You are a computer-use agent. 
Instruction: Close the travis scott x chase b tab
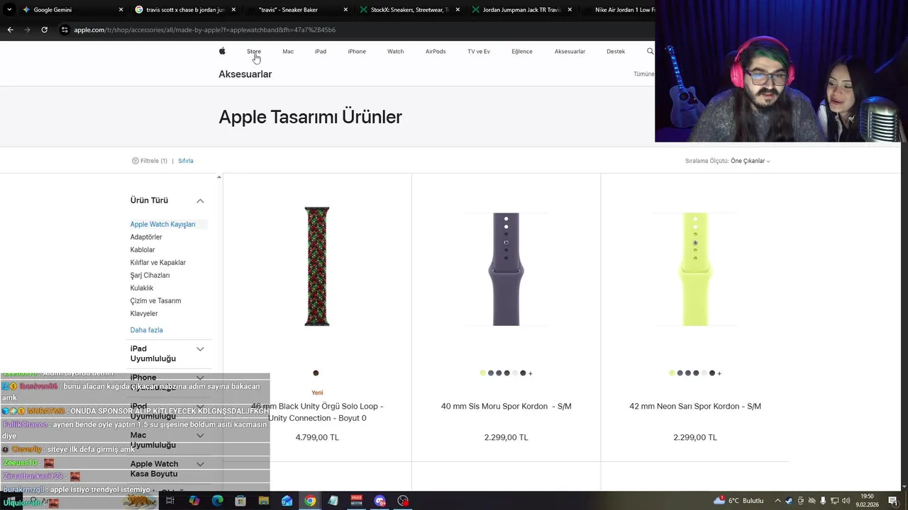pos(233,10)
